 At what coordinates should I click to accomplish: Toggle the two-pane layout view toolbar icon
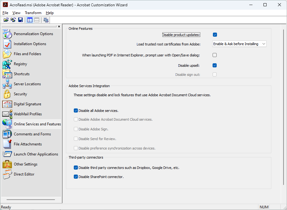pyautogui.click(x=29, y=19)
